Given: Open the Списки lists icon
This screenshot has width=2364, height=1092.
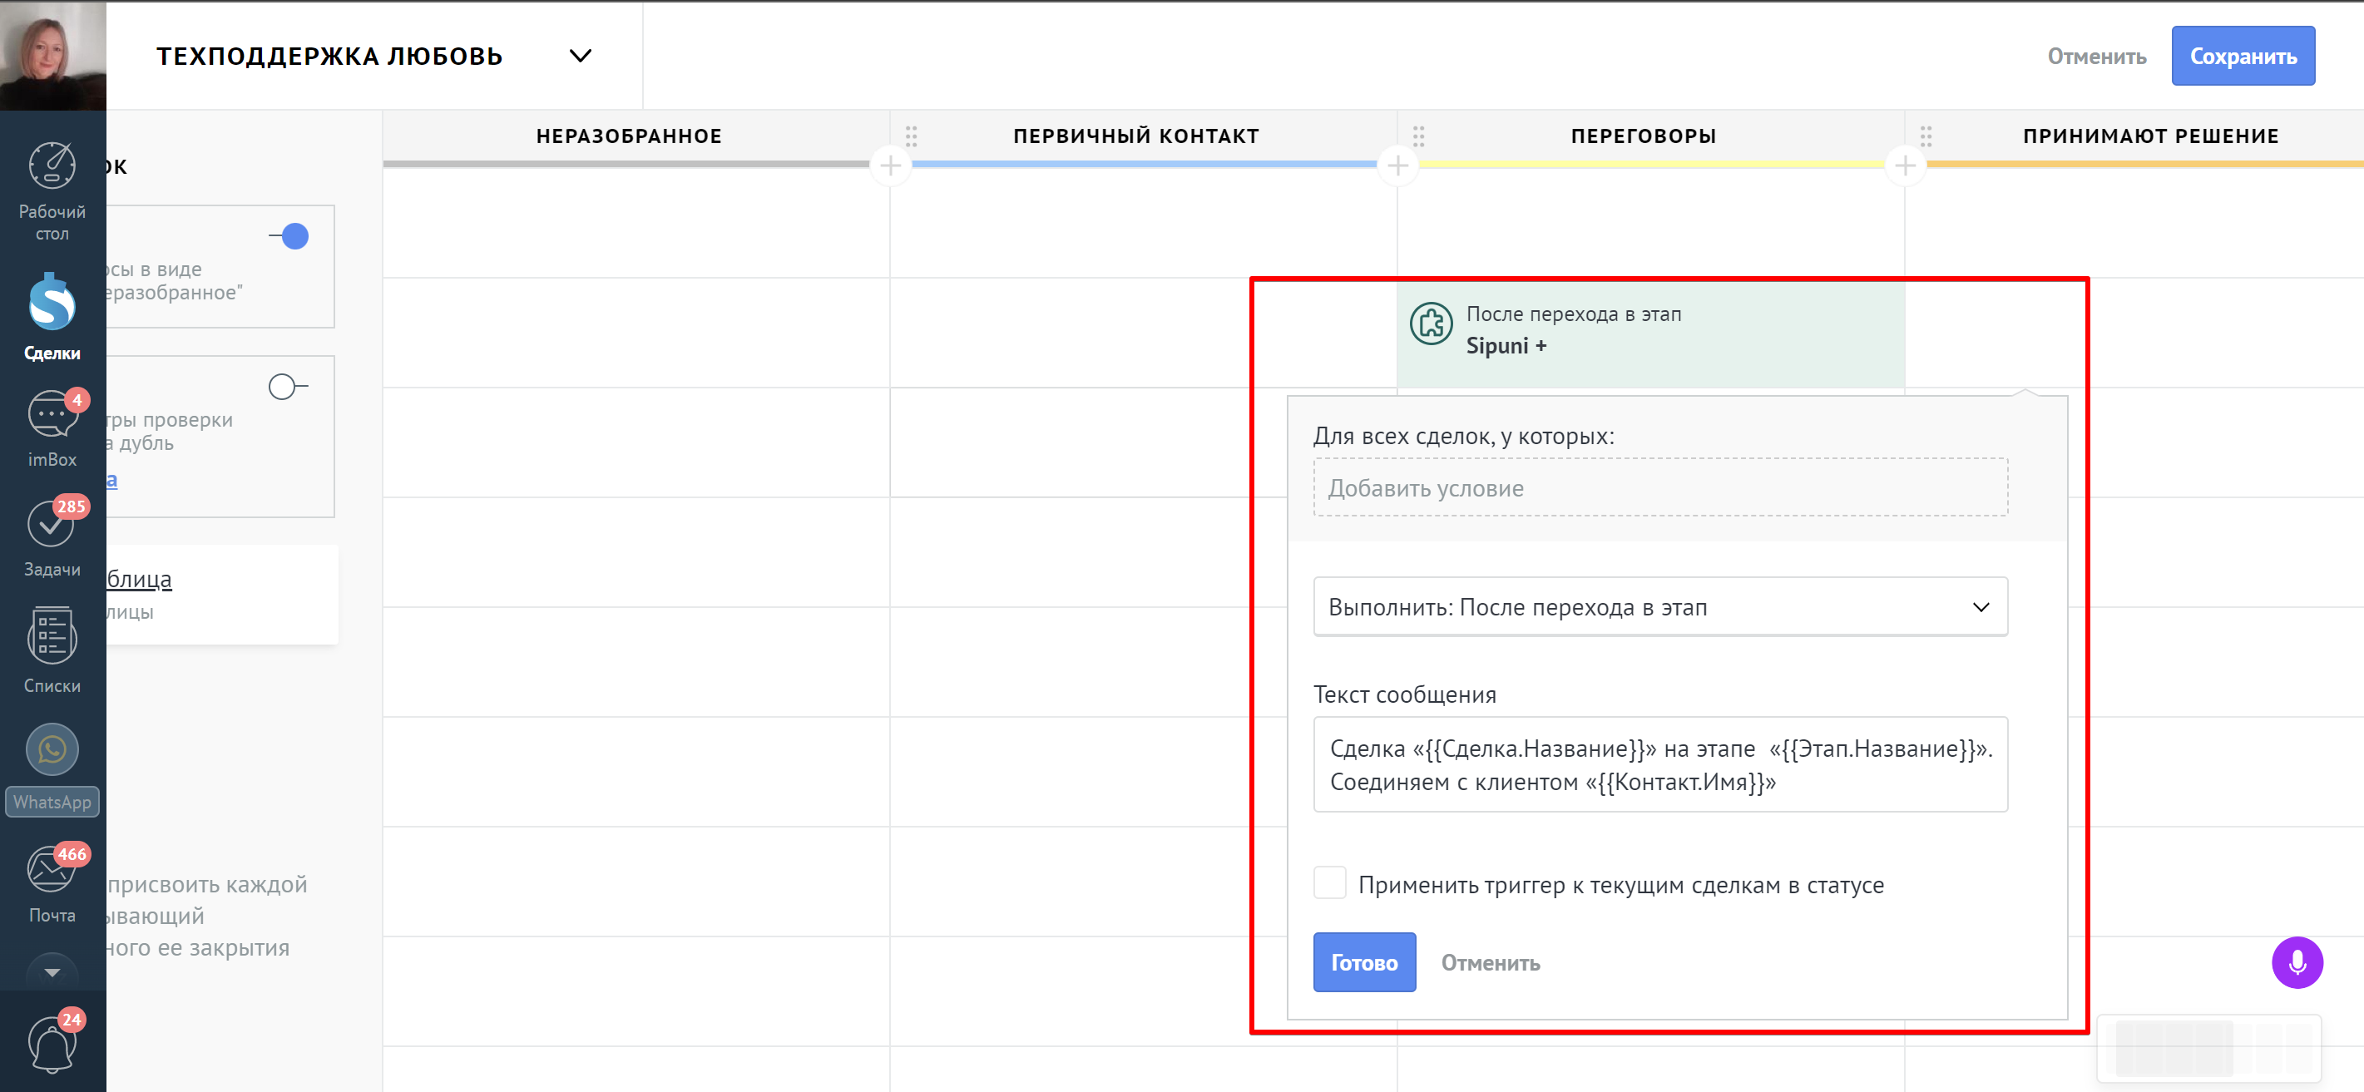Looking at the screenshot, I should pos(52,635).
